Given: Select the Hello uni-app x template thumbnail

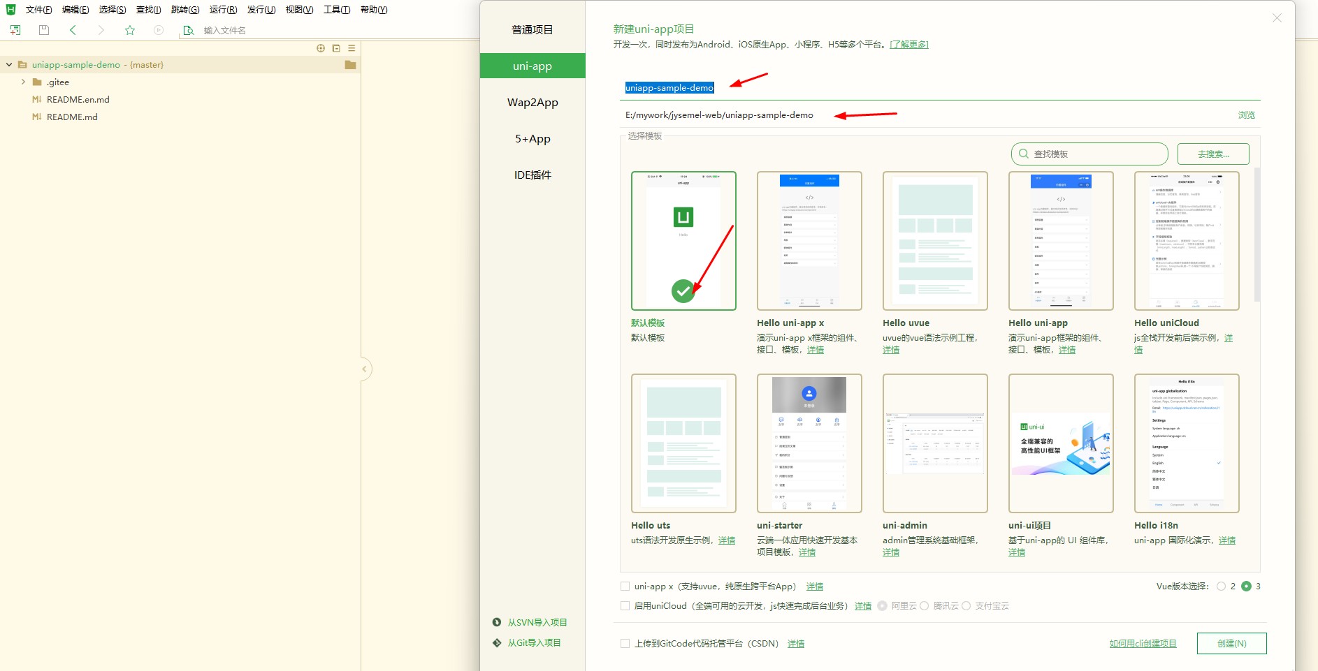Looking at the screenshot, I should click(x=809, y=241).
